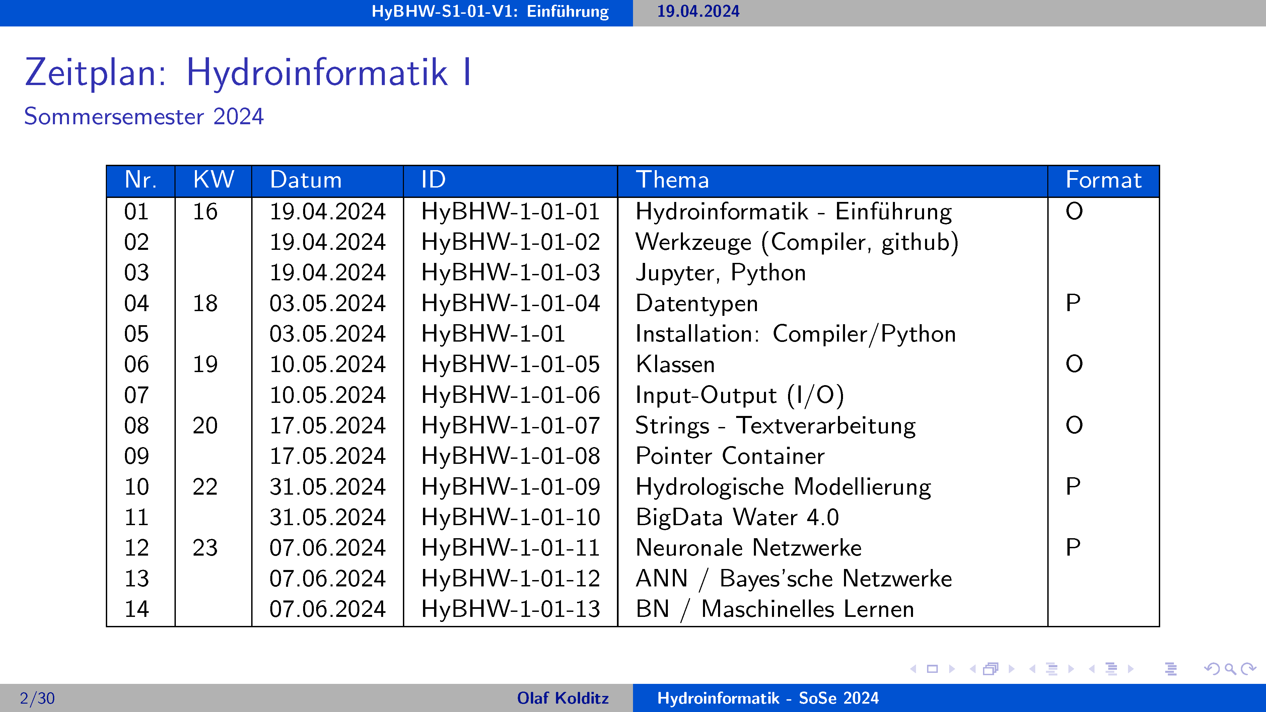Click the next frame arrow icon

coord(1011,669)
